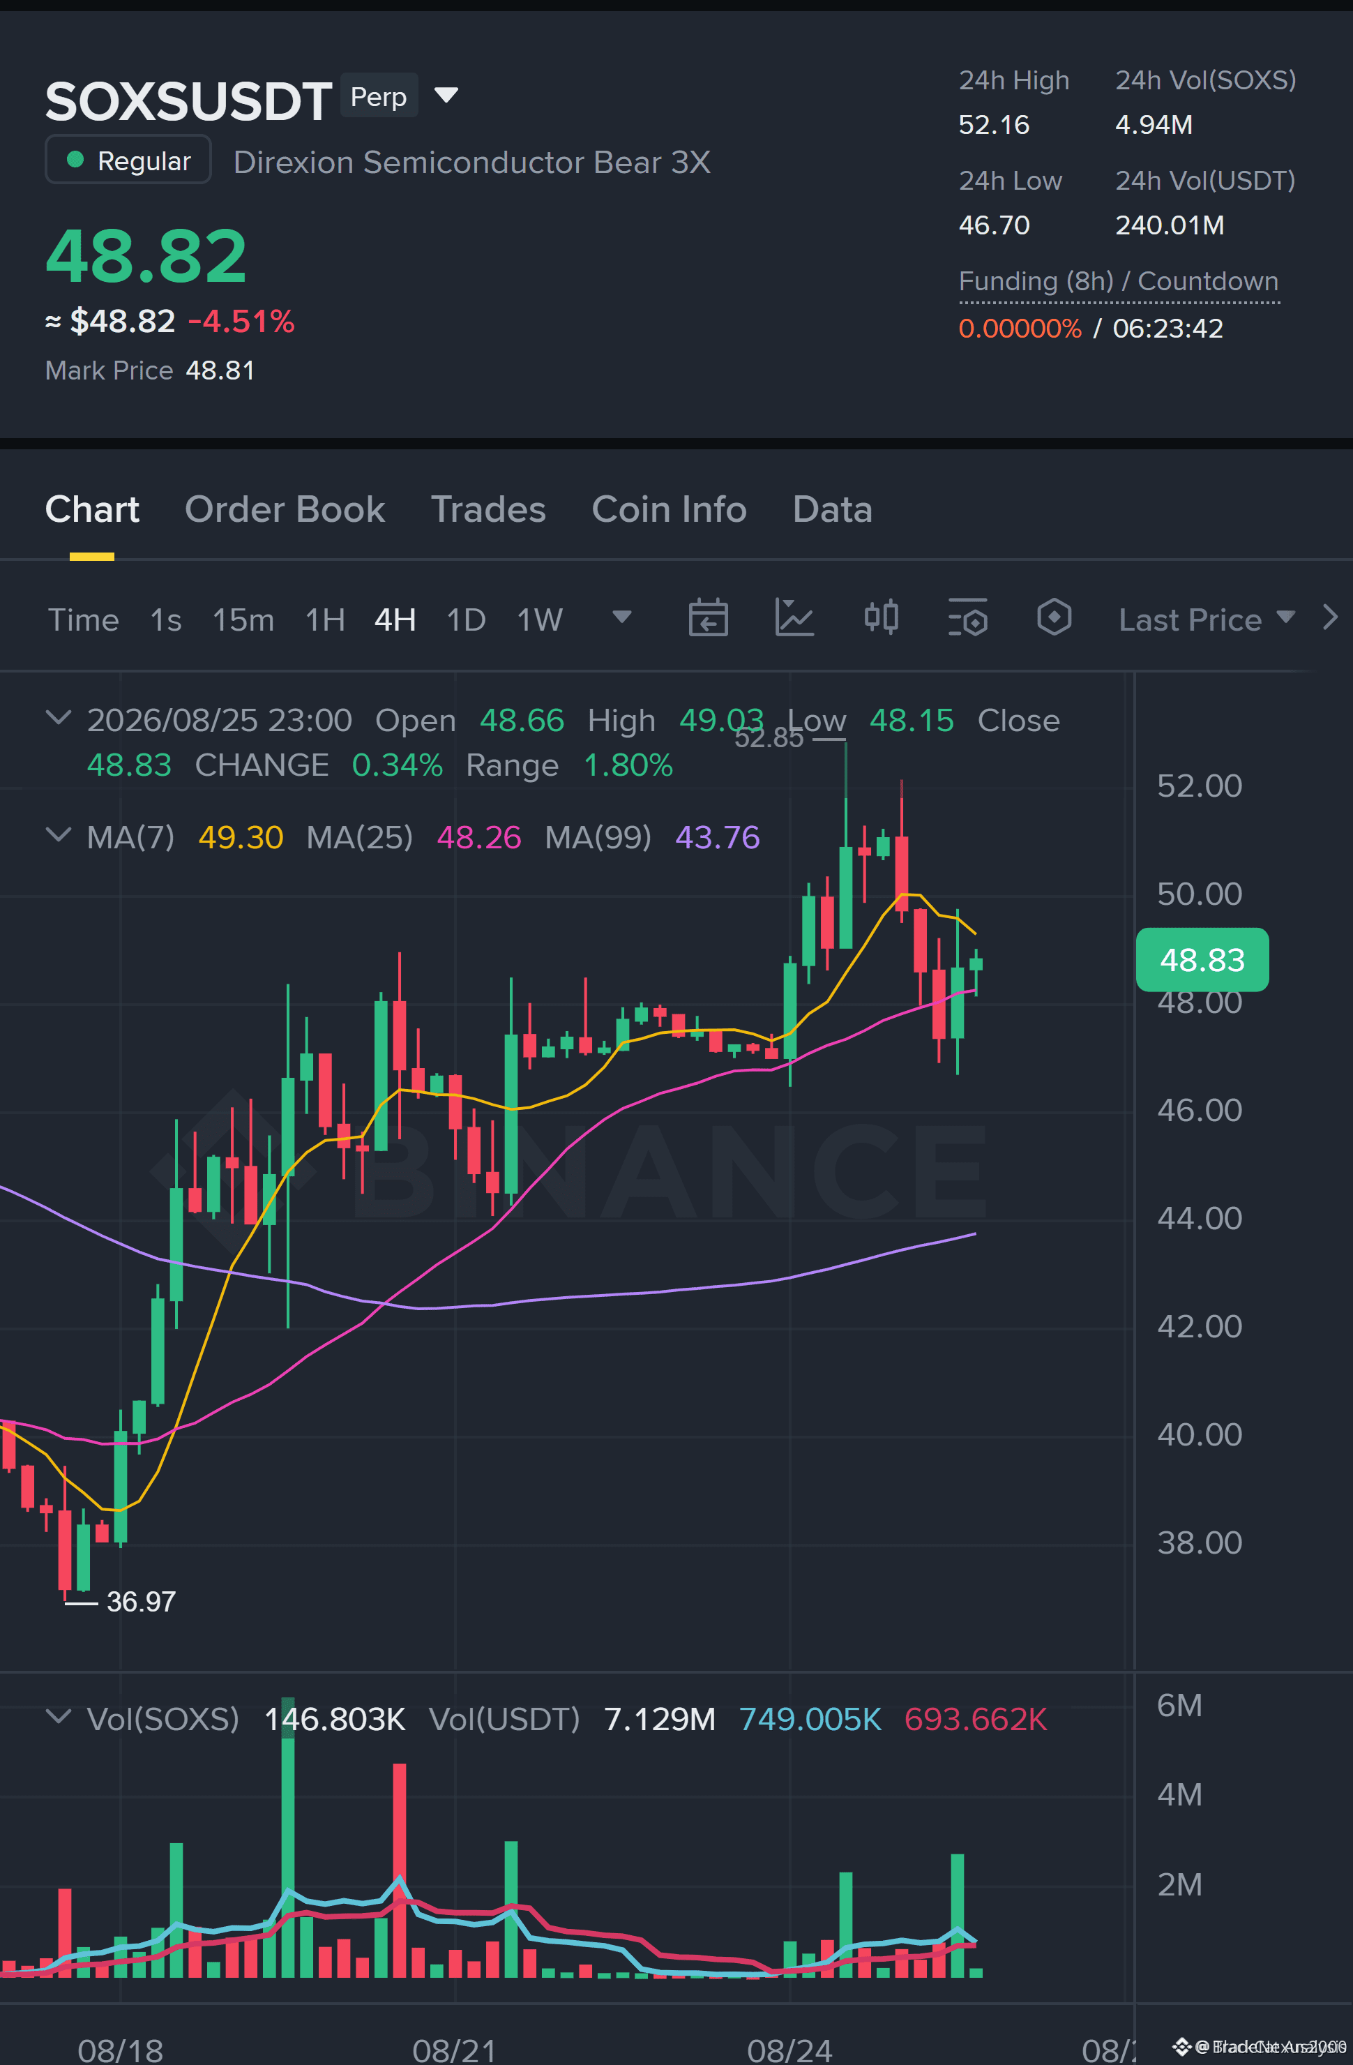Tap the hexagon icon in the chart toolbar

1054,618
